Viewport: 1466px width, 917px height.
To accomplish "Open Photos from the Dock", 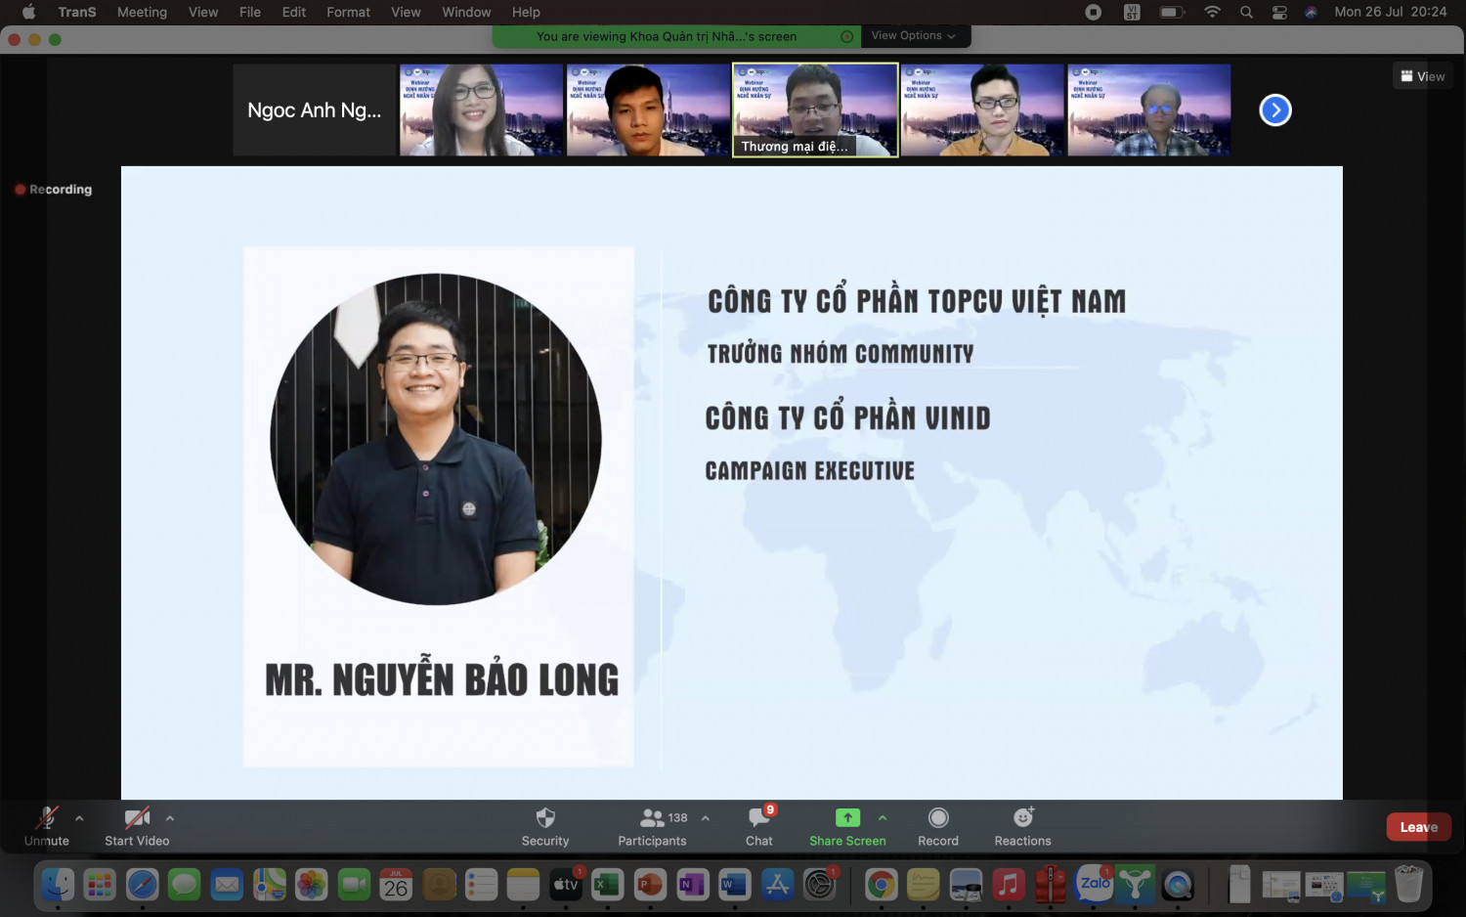I will click(x=312, y=885).
